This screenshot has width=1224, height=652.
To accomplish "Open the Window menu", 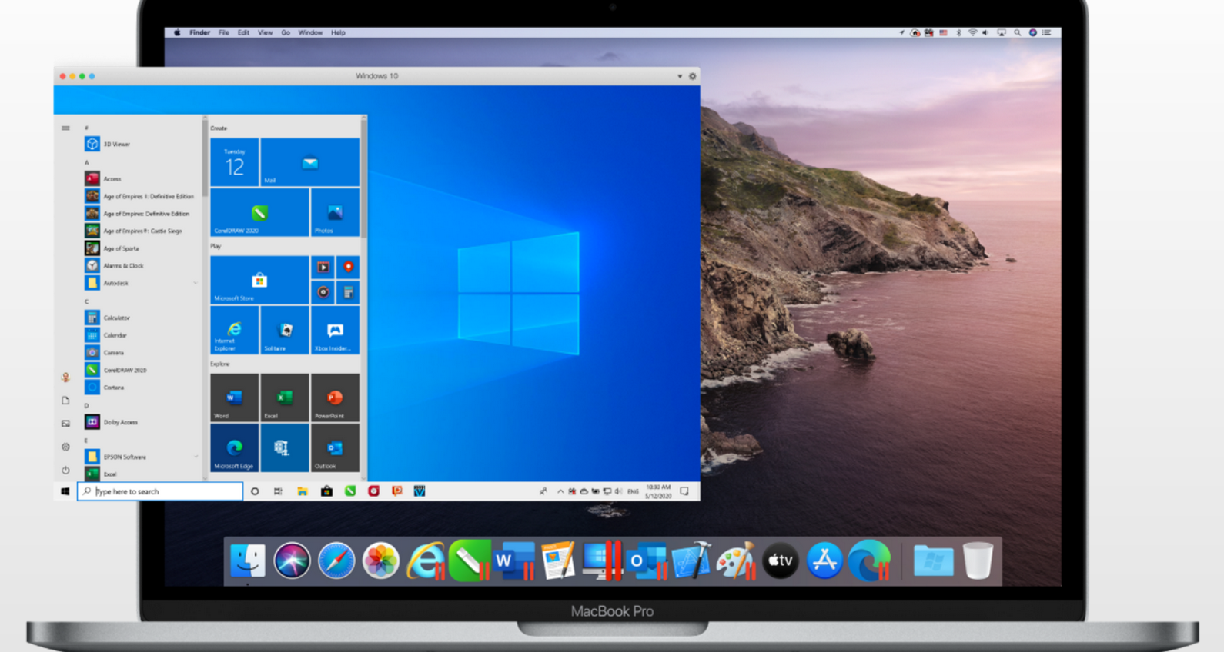I will coord(310,33).
